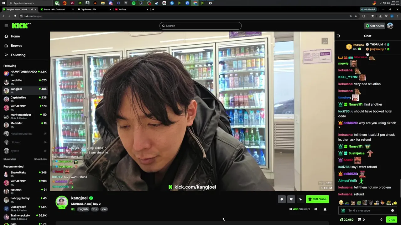Open HAMPTONBRANDO channel in Following list
Image resolution: width=401 pixels, height=225 pixels.
(x=25, y=73)
